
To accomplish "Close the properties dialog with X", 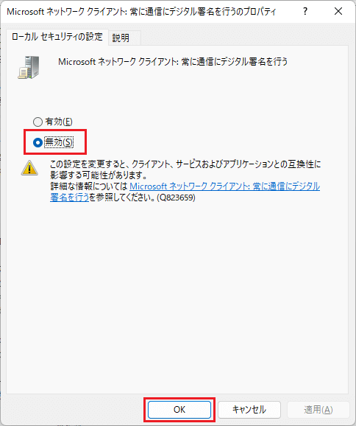I will tap(338, 11).
